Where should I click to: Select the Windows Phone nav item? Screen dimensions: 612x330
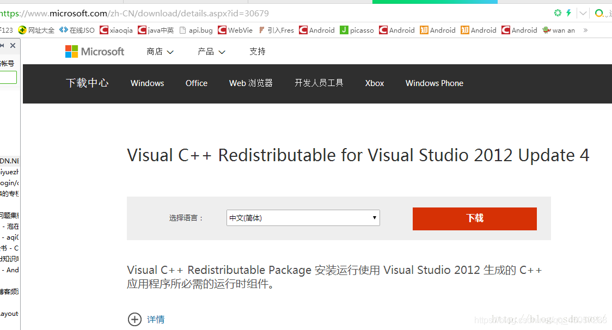click(x=434, y=83)
